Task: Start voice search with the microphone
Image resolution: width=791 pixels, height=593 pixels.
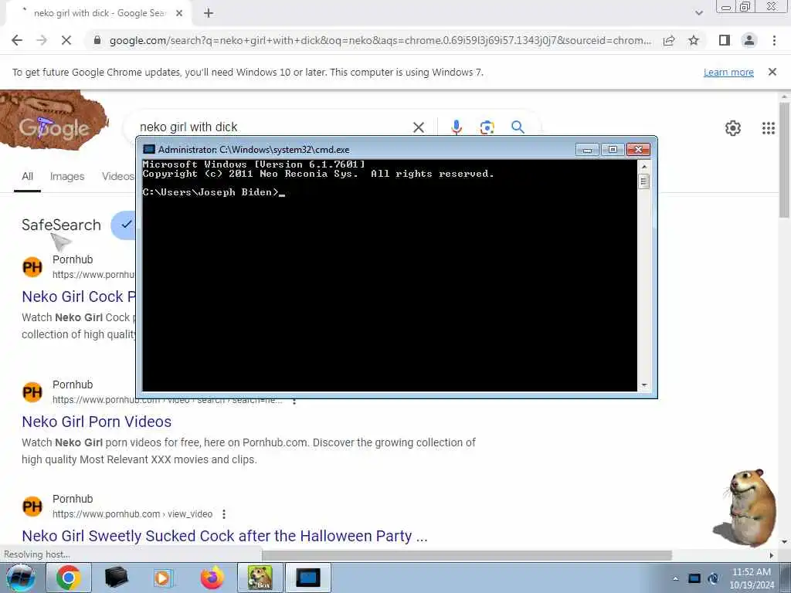Action: point(456,127)
